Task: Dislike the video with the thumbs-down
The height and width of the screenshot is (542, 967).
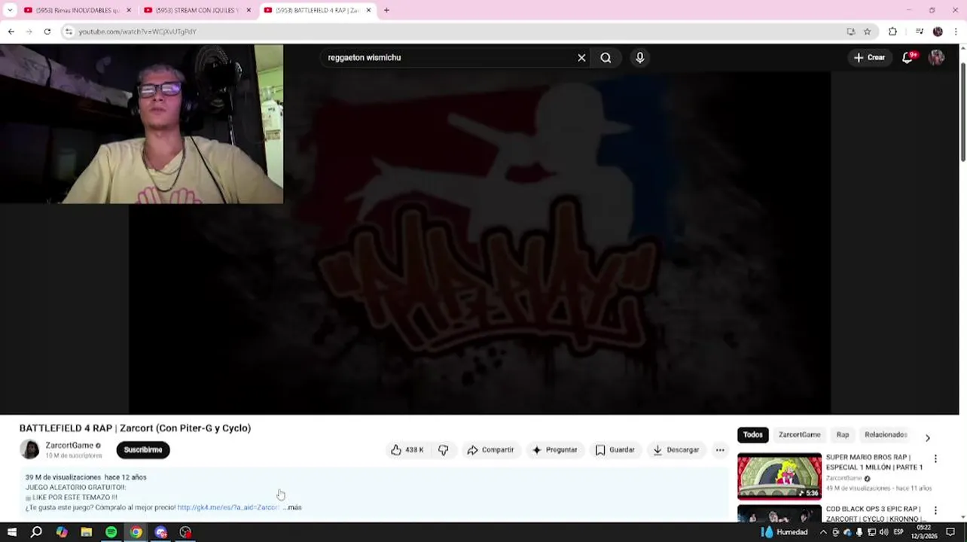Action: pos(444,450)
